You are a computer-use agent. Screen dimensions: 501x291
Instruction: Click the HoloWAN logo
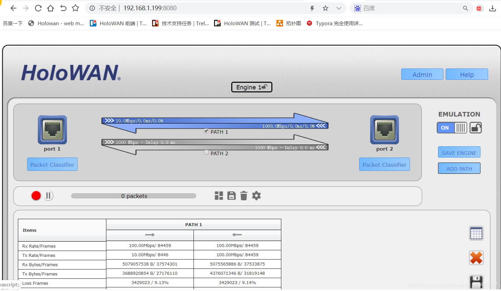pyautogui.click(x=71, y=73)
